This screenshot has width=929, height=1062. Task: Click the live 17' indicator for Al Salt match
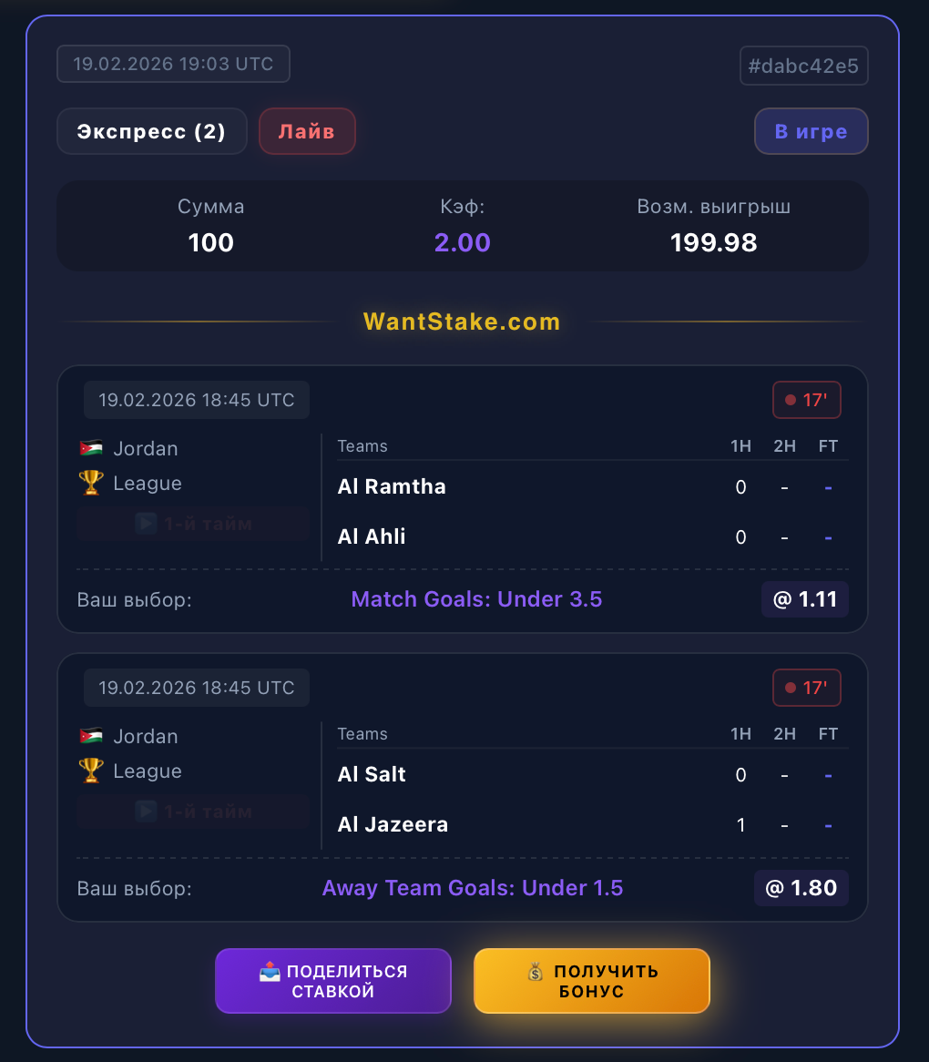pyautogui.click(x=806, y=688)
